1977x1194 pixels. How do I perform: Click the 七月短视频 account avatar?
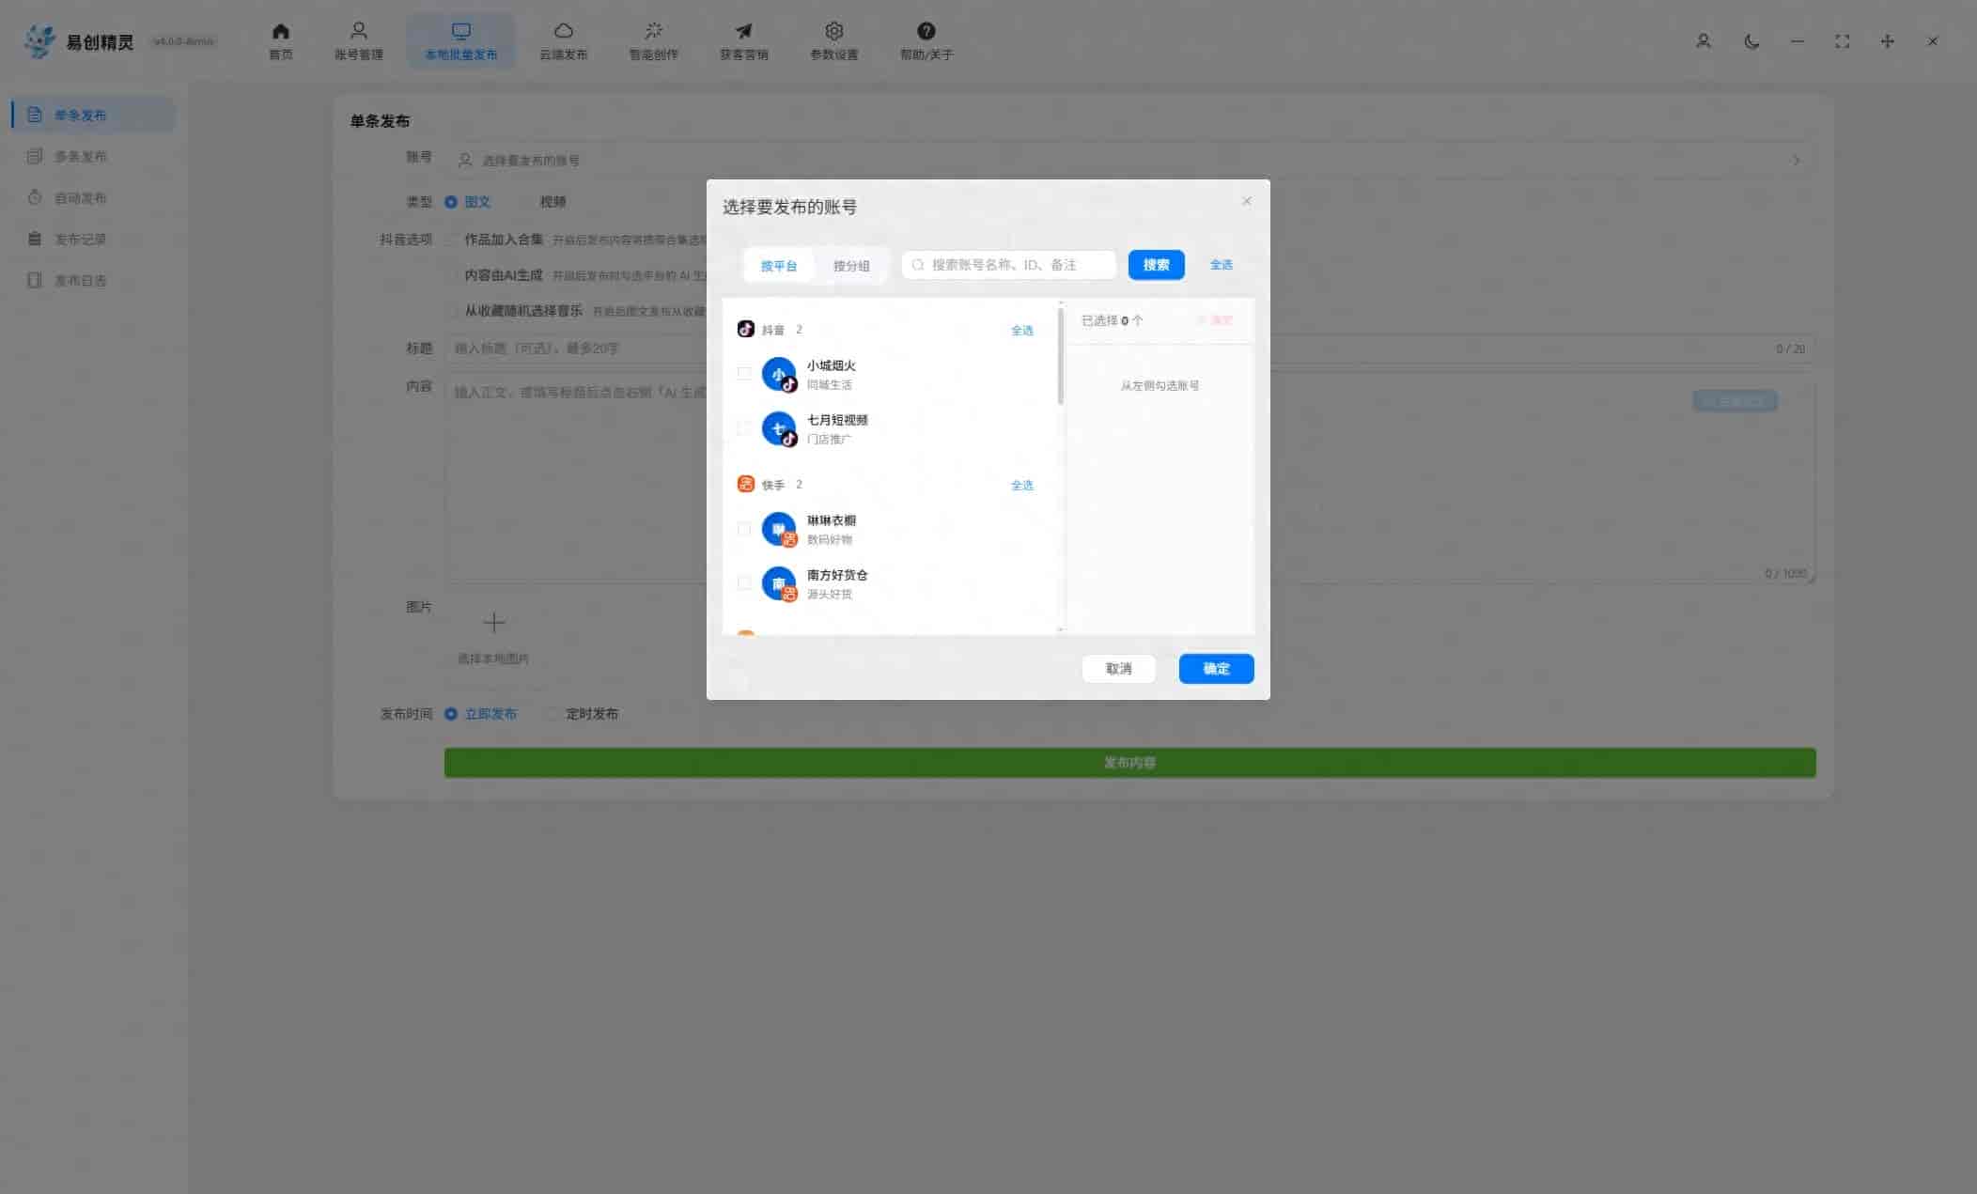(x=779, y=428)
